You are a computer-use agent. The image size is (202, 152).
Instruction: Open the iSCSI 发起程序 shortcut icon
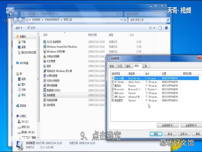[x=44, y=42]
